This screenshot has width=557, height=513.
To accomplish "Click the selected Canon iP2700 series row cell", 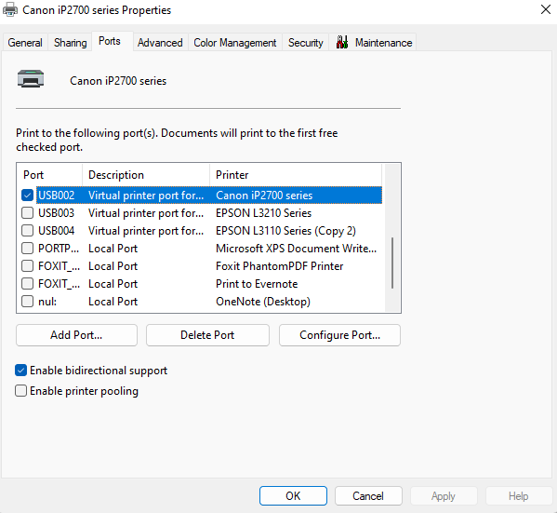I will tap(264, 196).
